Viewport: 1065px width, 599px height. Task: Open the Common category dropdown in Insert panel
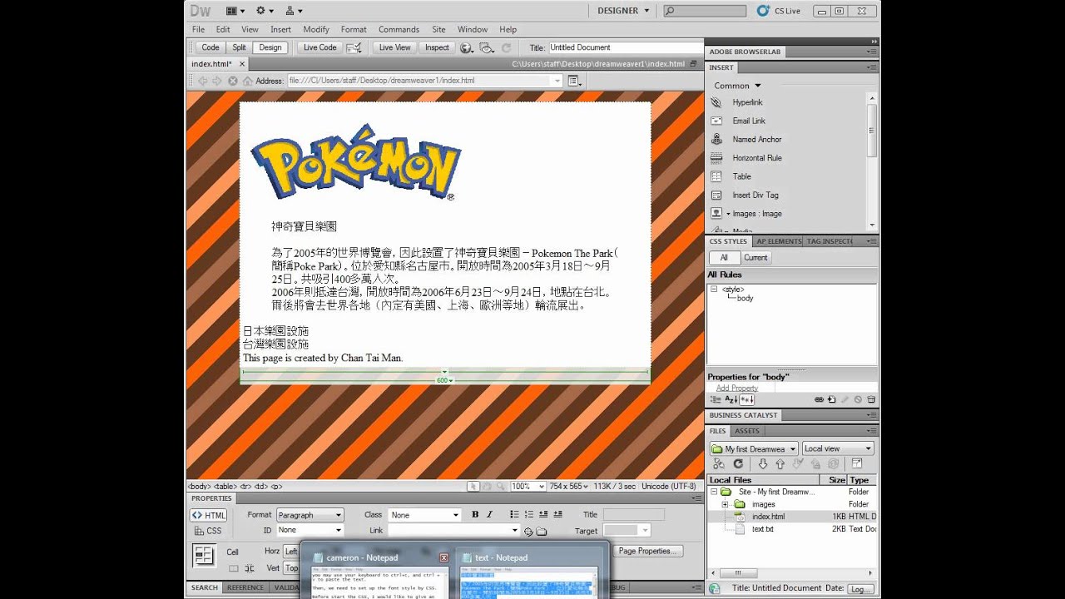click(737, 86)
